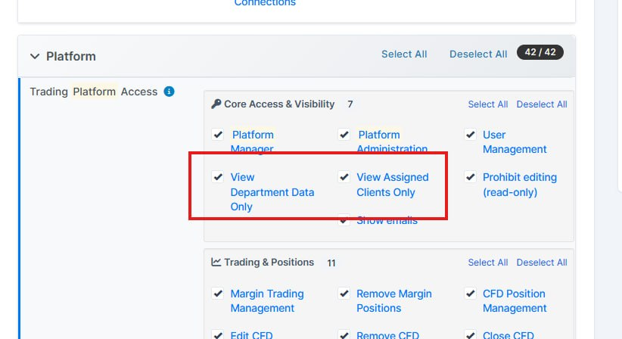Click the key icon of Core Access & Visibility
The width and height of the screenshot is (622, 339).
[216, 104]
